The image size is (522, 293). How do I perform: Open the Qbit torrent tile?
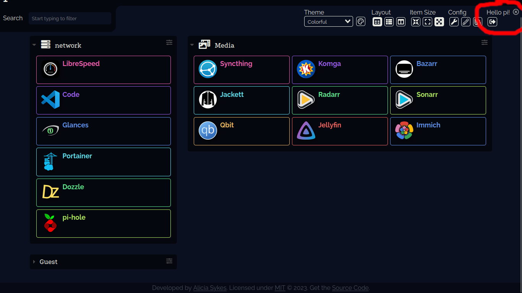point(242,131)
